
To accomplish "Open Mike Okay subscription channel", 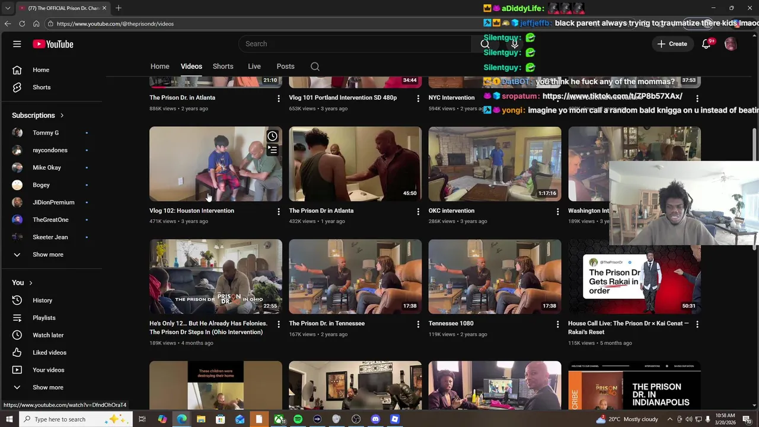I will (x=46, y=168).
